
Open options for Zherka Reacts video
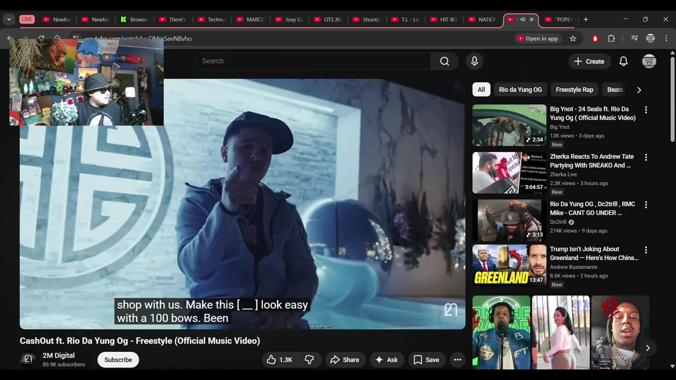[645, 157]
